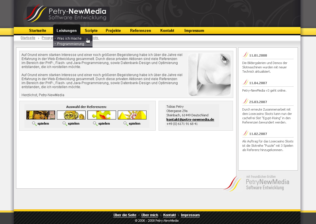The image size is (316, 224).
Task: Expand the Leistungen navigation menu
Action: click(x=67, y=31)
